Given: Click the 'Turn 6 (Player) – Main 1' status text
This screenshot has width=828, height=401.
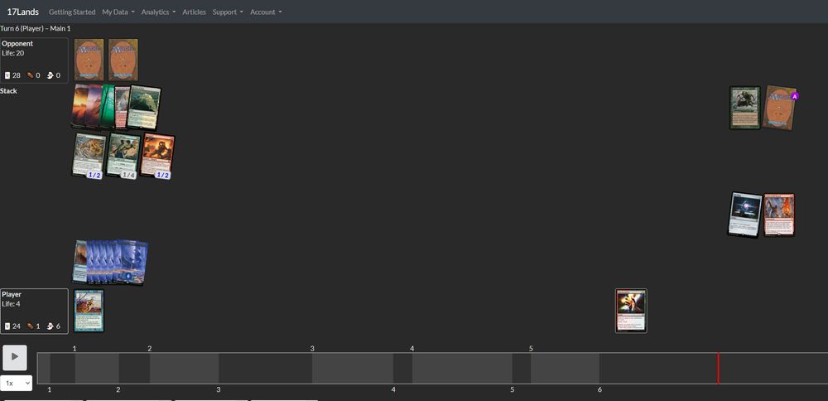Looking at the screenshot, I should point(36,28).
